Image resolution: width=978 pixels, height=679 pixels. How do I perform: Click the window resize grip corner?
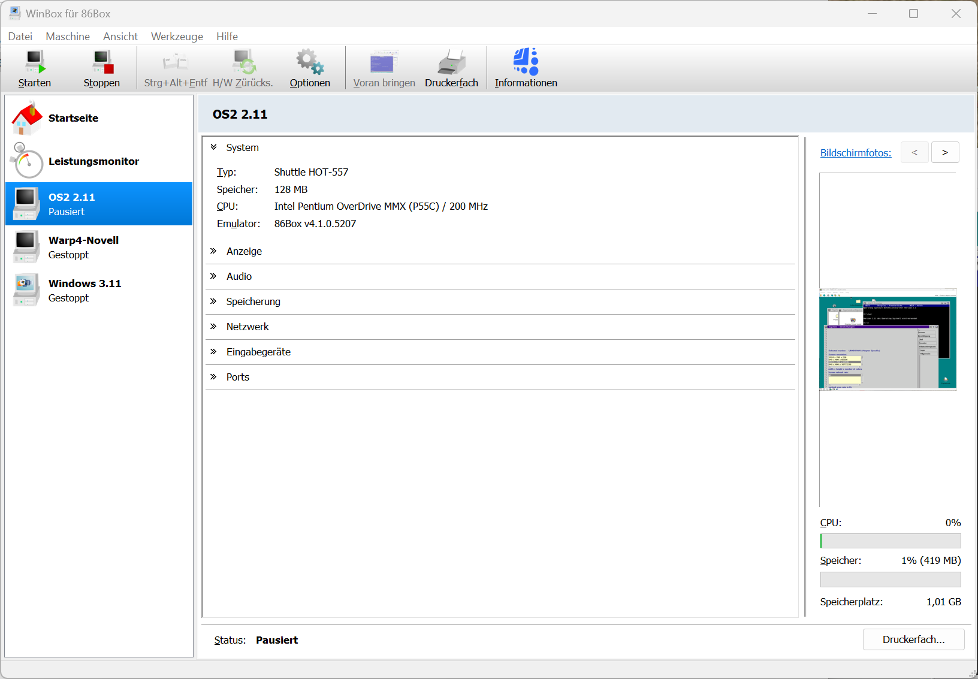(x=973, y=674)
